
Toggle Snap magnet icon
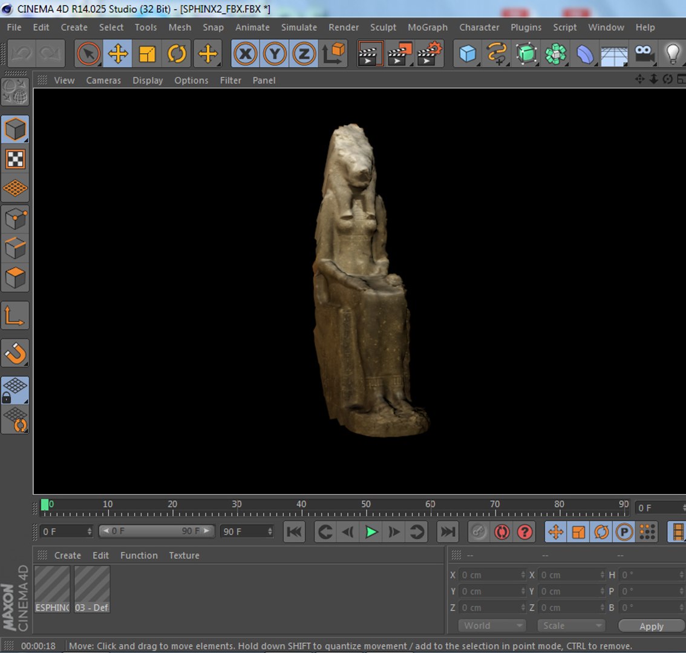pos(15,353)
